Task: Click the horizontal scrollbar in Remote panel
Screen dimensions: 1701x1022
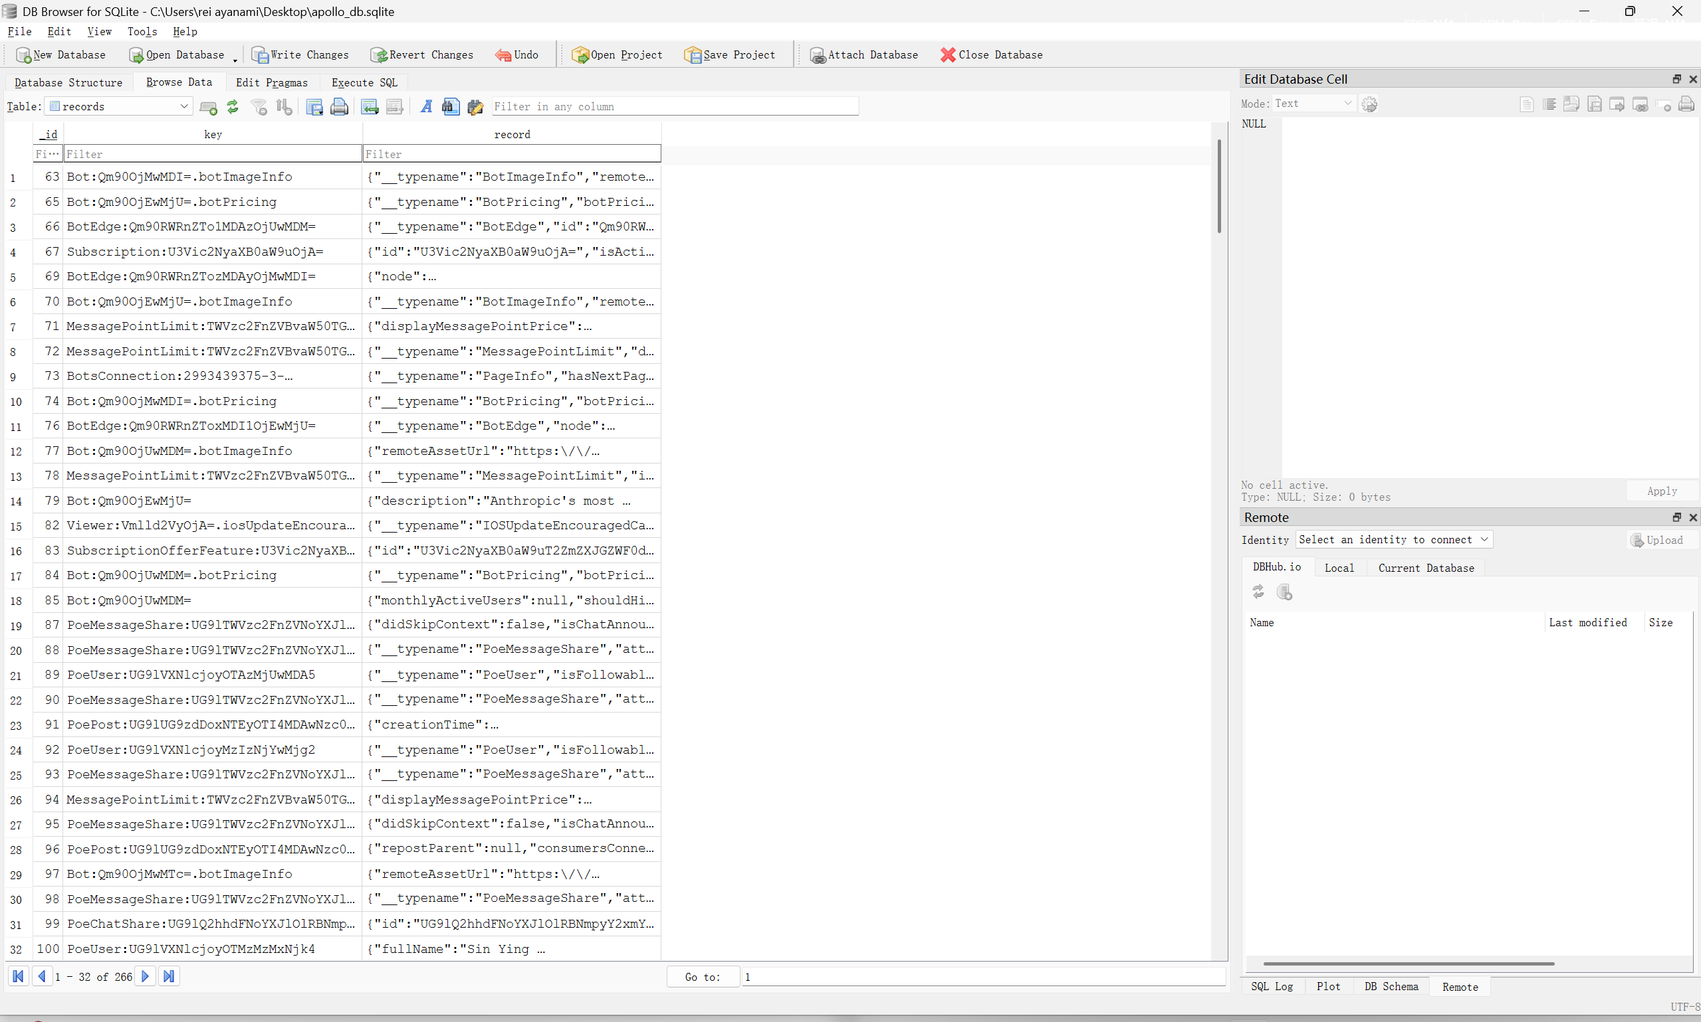Action: click(1408, 964)
